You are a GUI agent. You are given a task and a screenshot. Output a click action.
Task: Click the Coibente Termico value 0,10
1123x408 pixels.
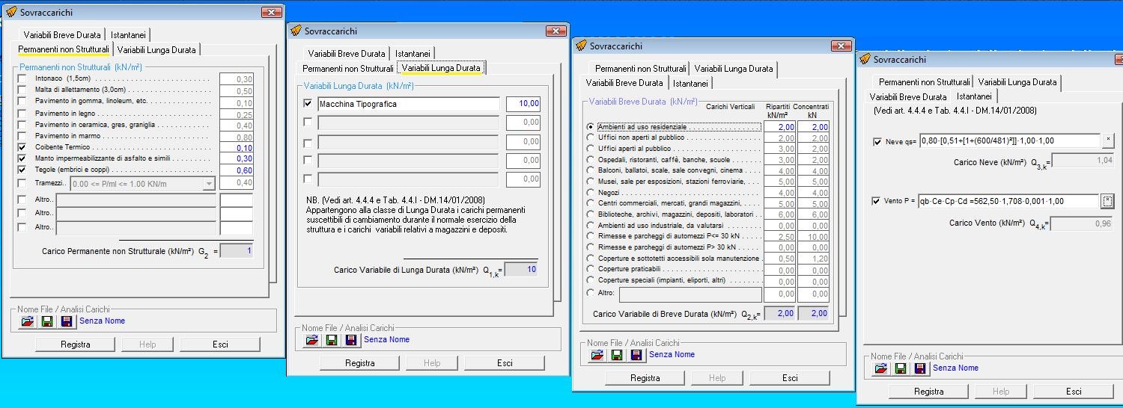[236, 148]
